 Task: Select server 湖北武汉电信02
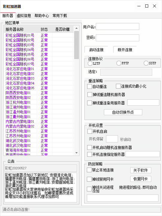(18, 145)
